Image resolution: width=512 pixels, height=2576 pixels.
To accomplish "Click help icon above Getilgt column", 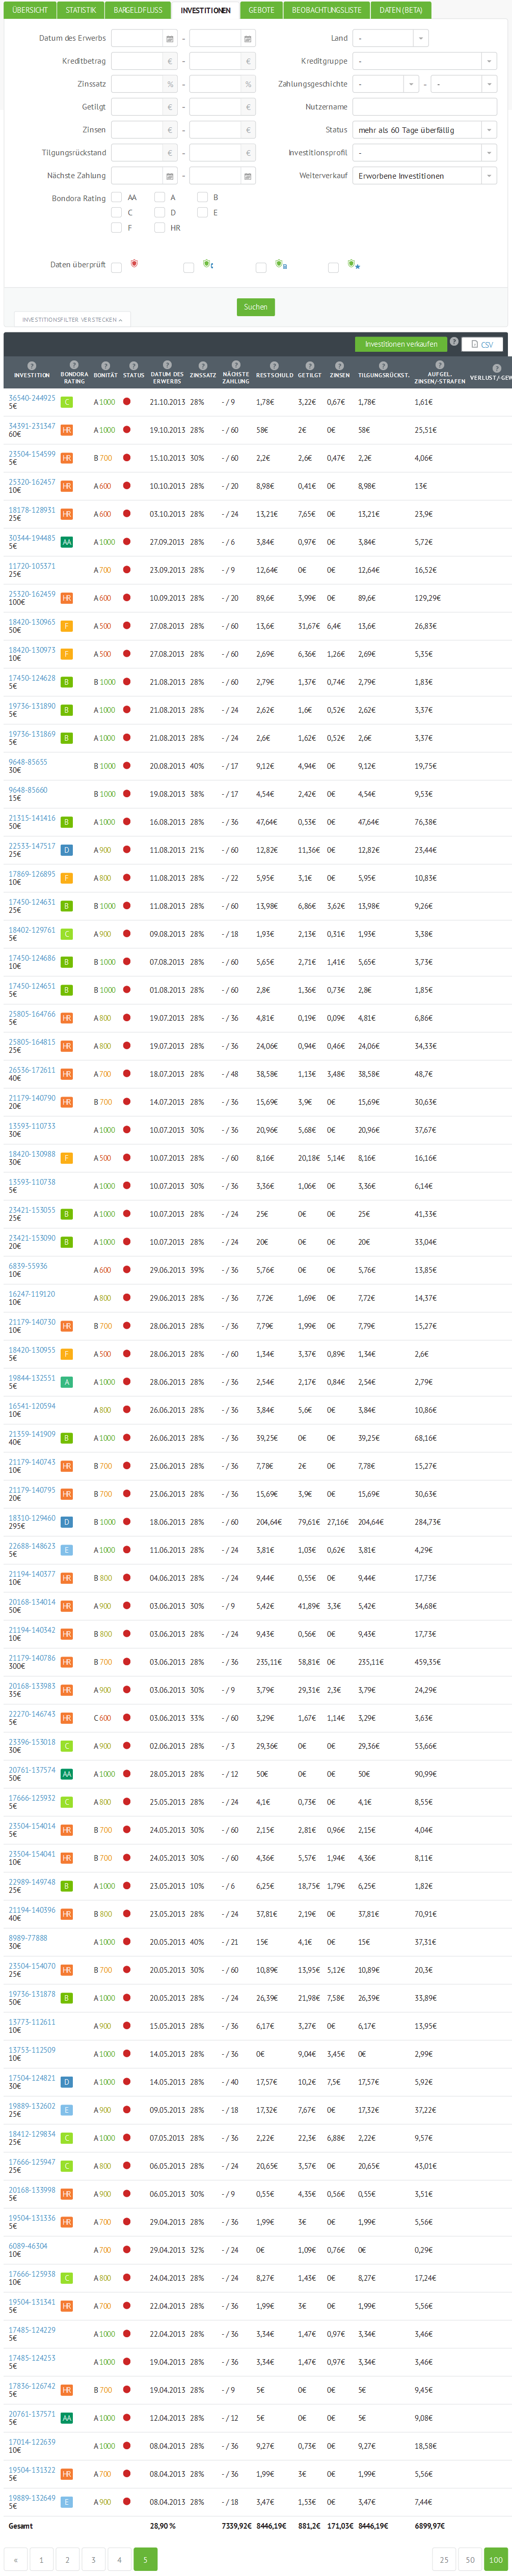I will click(x=310, y=365).
